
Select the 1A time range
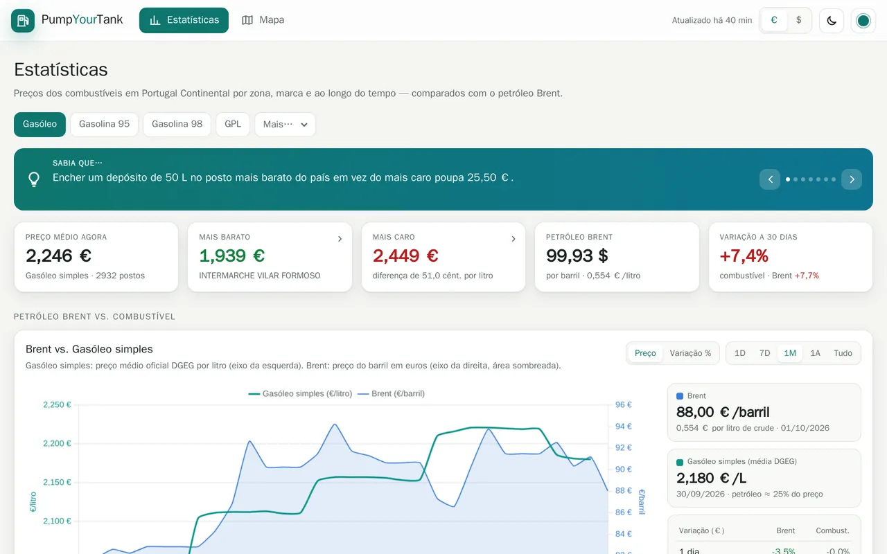pyautogui.click(x=815, y=353)
